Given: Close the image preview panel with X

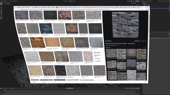Looking at the screenshot, I should click(x=105, y=13).
